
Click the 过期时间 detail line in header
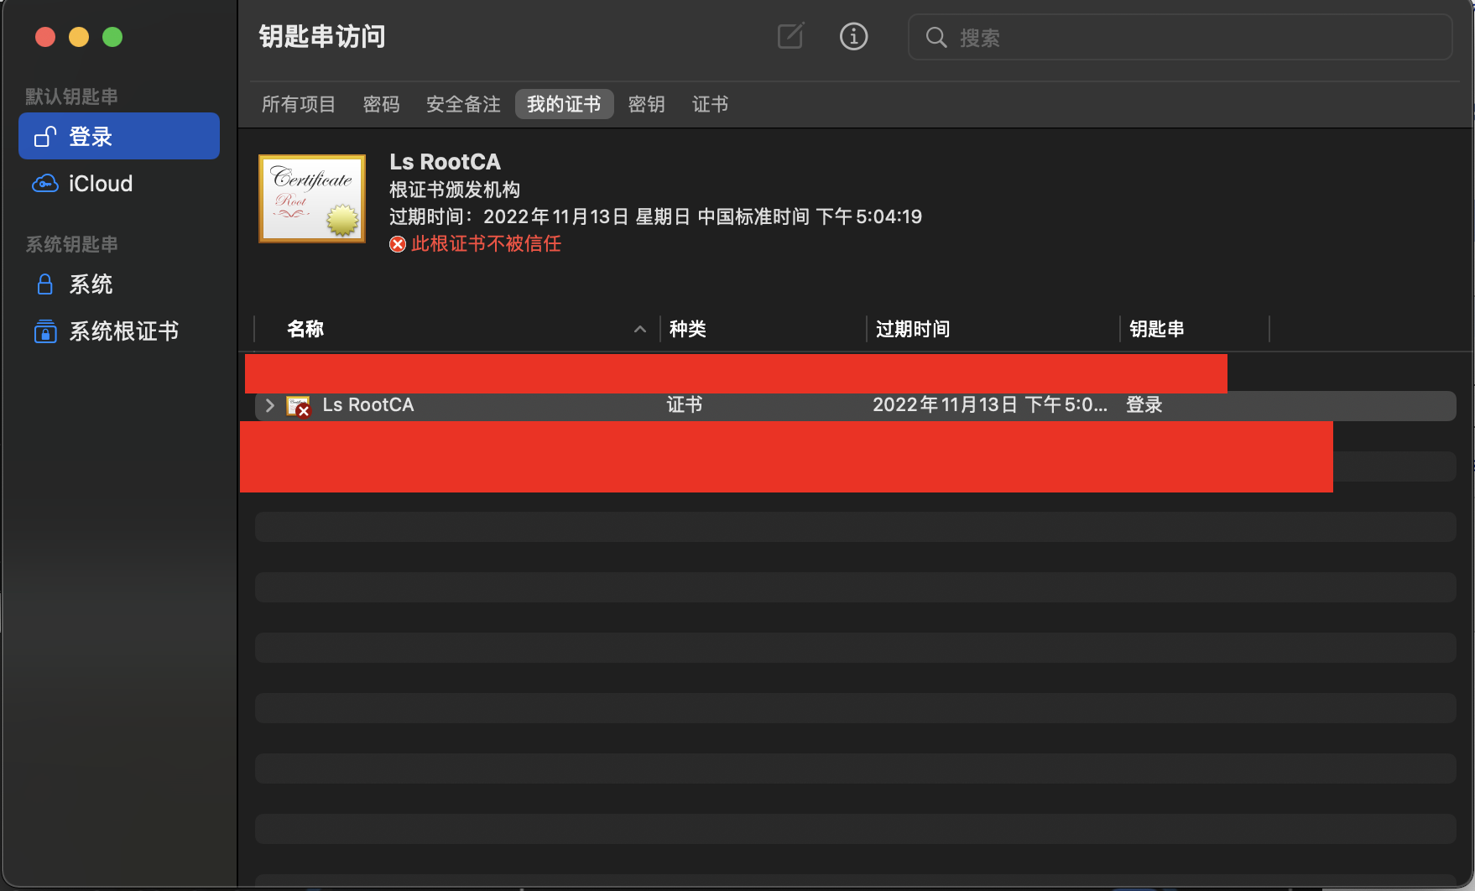[655, 216]
